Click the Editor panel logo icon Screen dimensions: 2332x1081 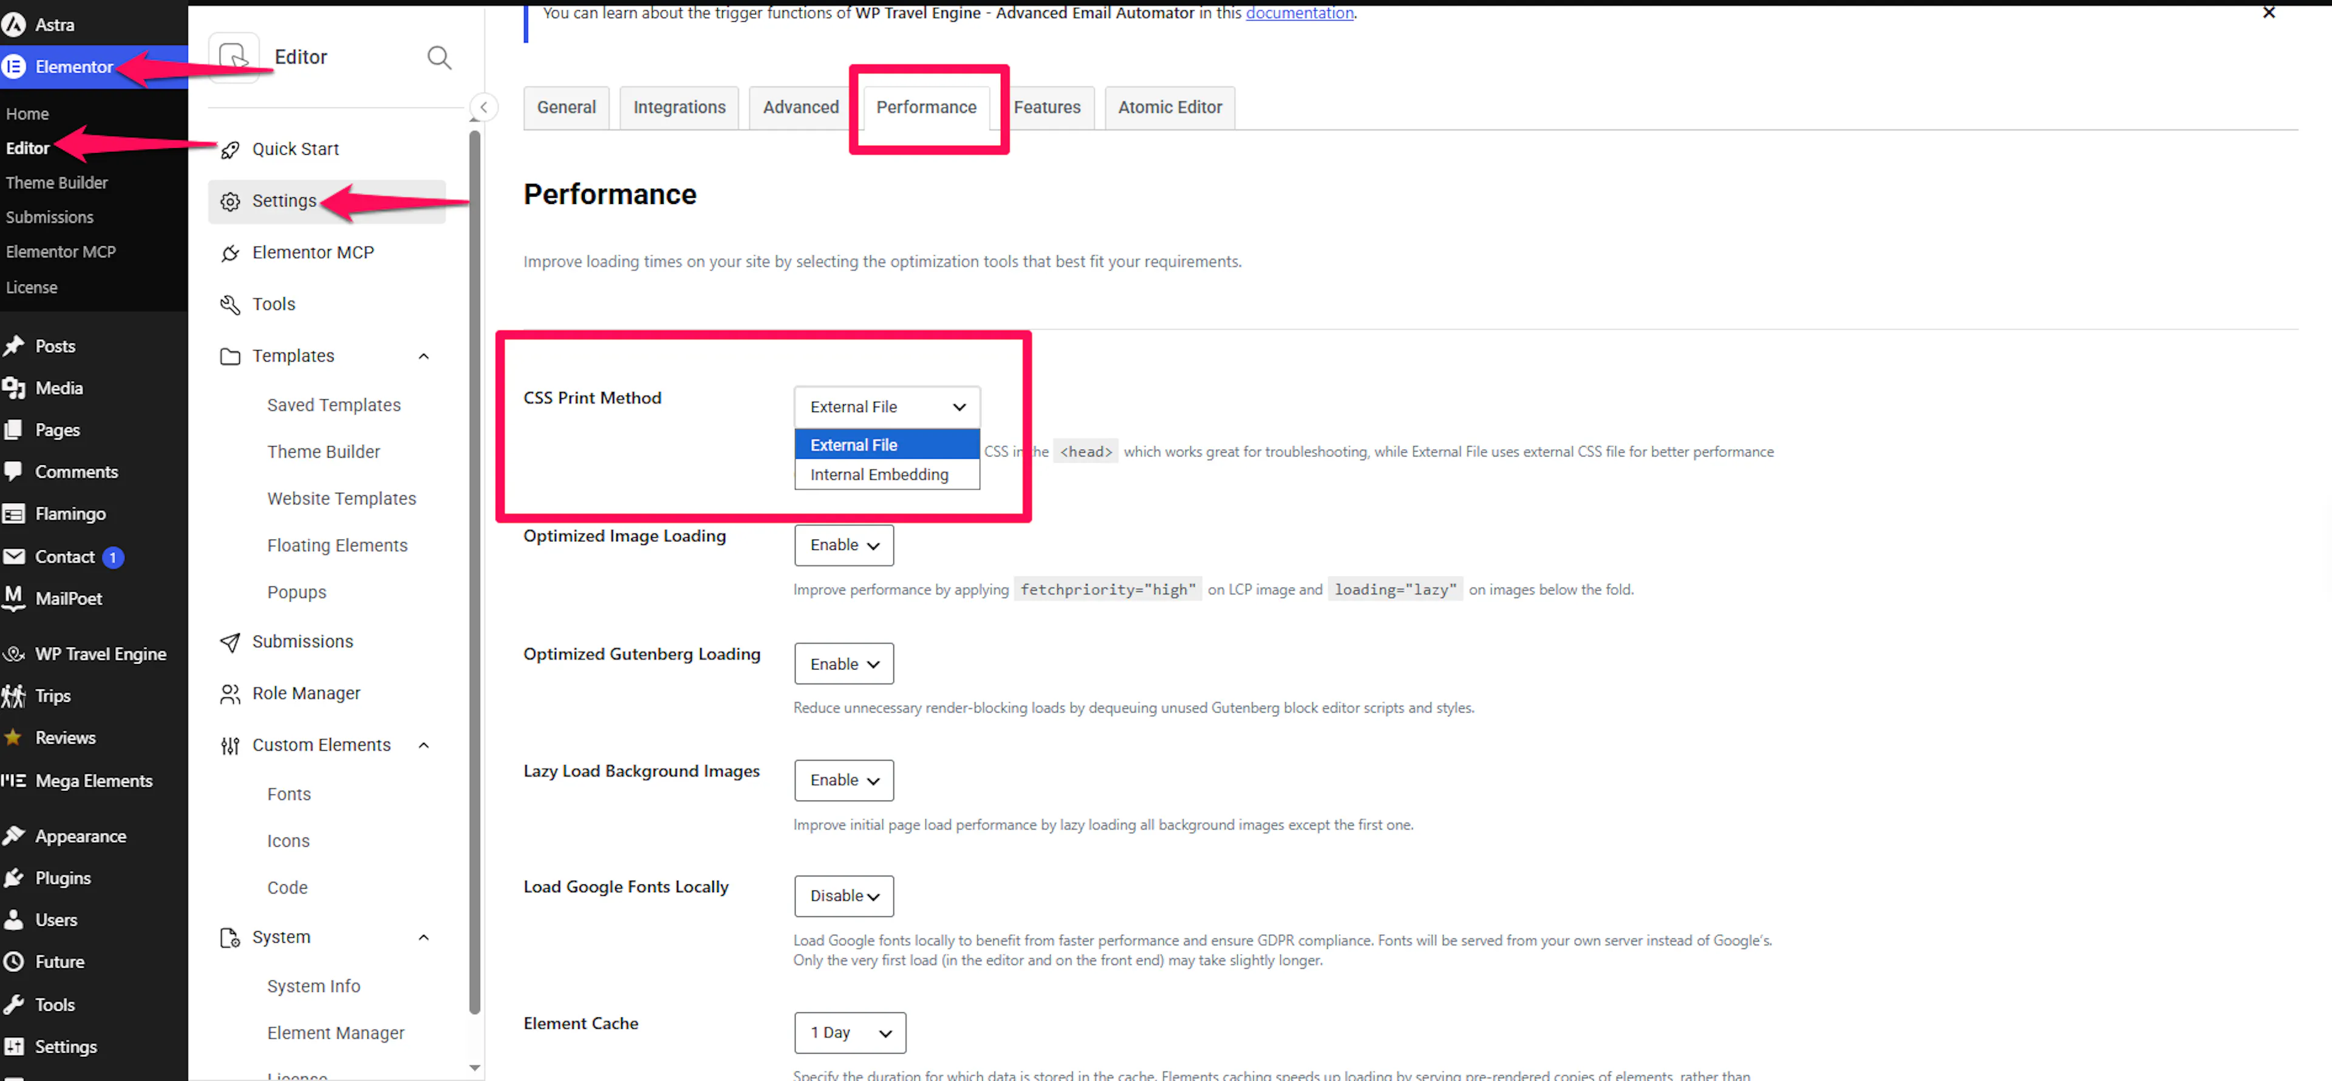[x=234, y=57]
